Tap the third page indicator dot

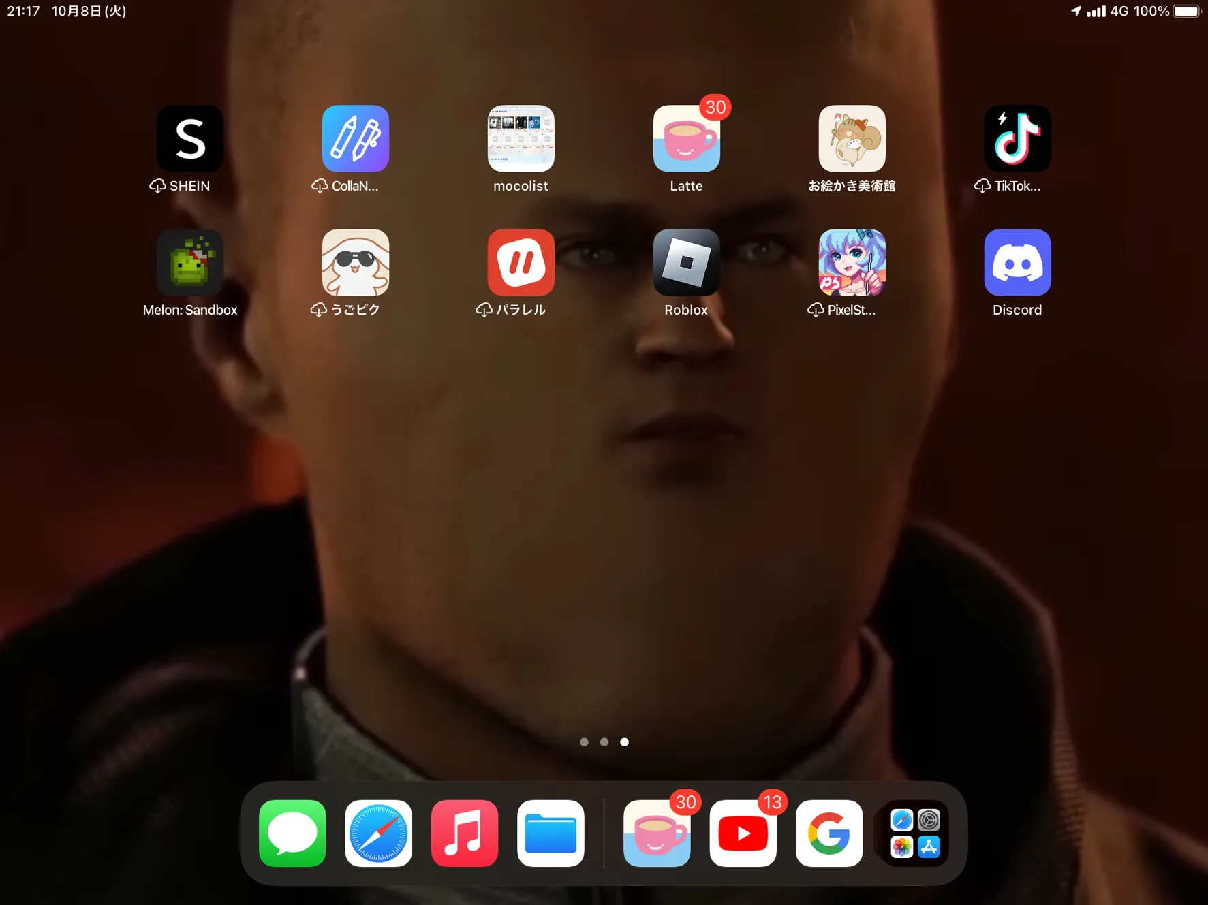pos(624,742)
